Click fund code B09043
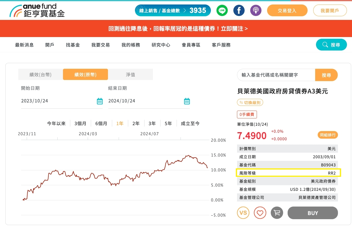 click(328, 165)
